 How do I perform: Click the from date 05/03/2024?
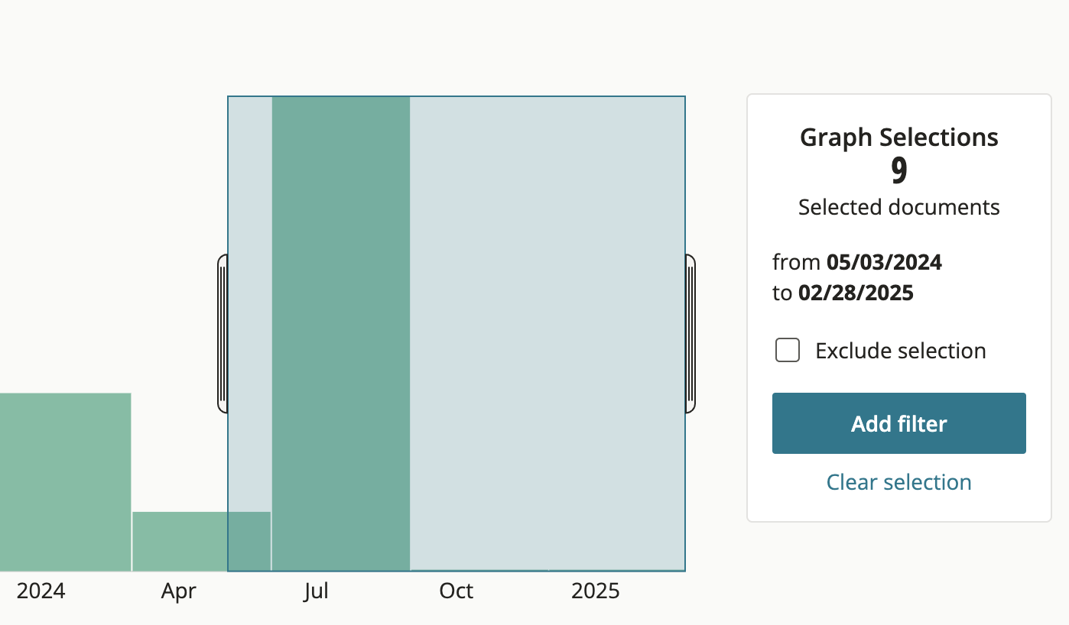(884, 263)
